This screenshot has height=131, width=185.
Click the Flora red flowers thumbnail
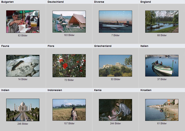[x=69, y=66]
